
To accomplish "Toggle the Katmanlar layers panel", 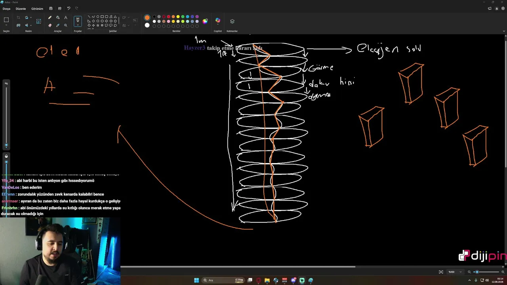I will click(232, 21).
